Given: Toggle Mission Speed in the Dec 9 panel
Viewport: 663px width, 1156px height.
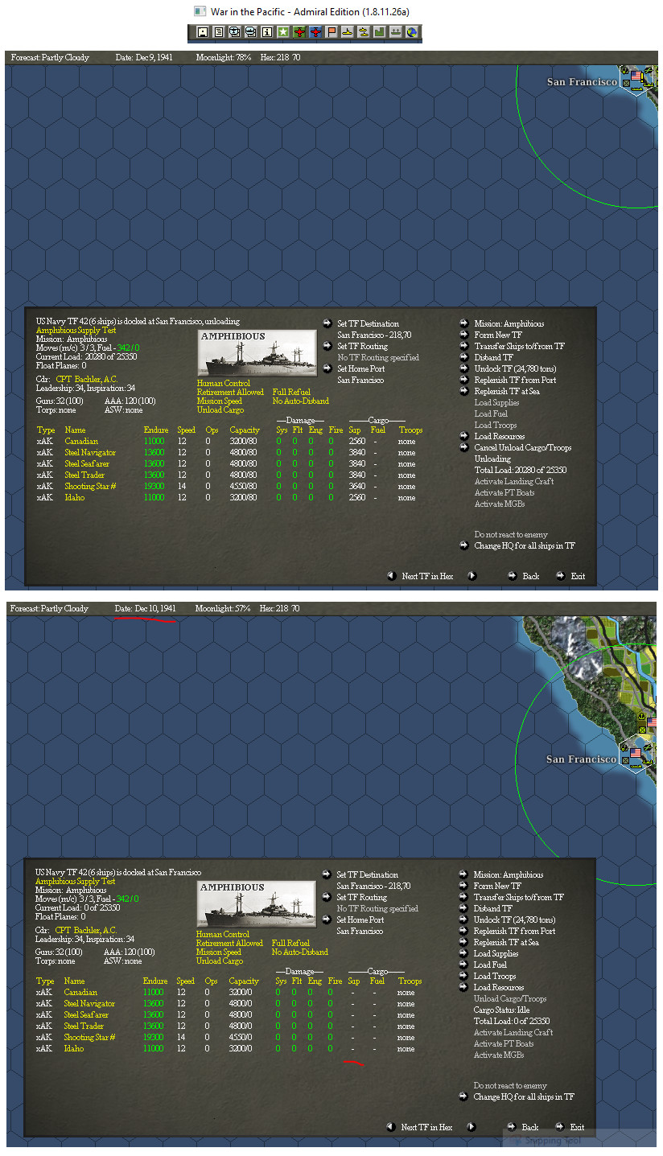Looking at the screenshot, I should click(x=220, y=401).
